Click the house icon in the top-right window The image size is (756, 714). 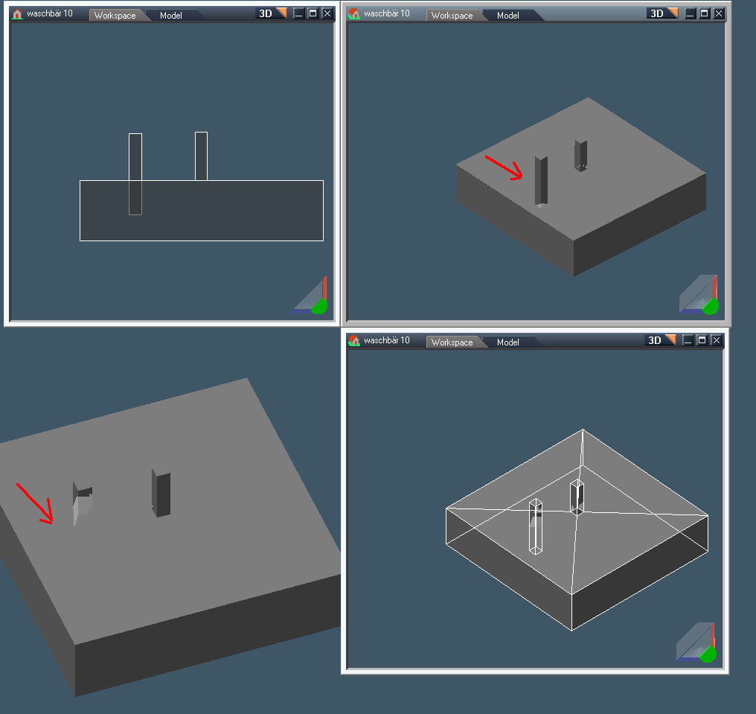tap(354, 14)
